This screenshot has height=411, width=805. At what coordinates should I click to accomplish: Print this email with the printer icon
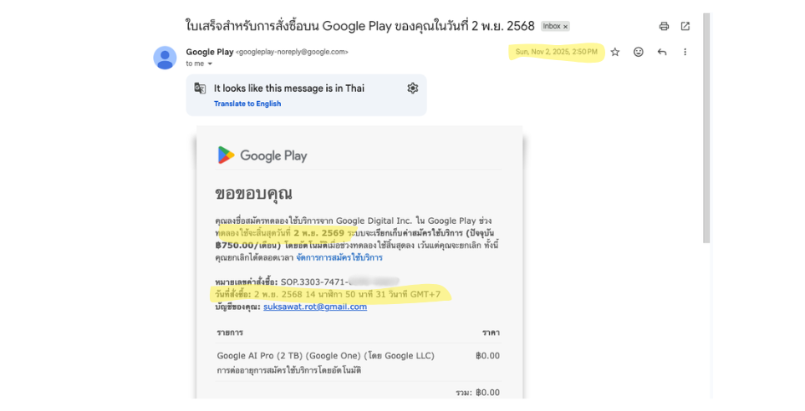click(x=664, y=26)
